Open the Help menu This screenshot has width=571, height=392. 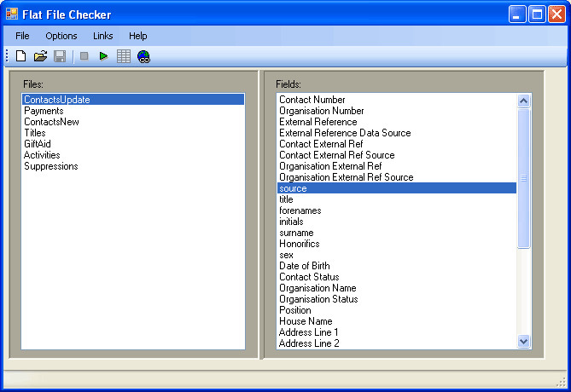pyautogui.click(x=138, y=36)
